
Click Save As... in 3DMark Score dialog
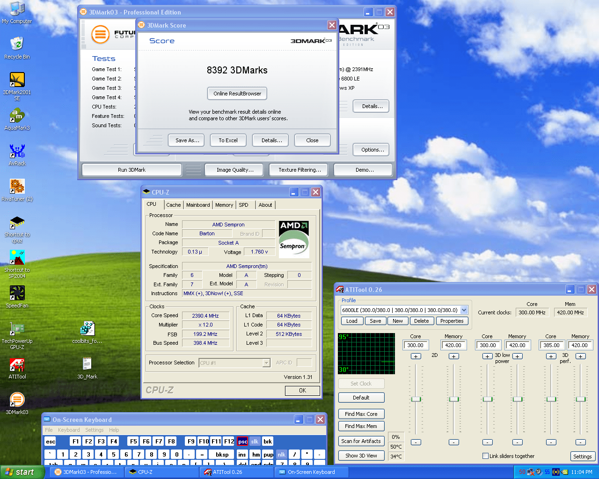[187, 140]
